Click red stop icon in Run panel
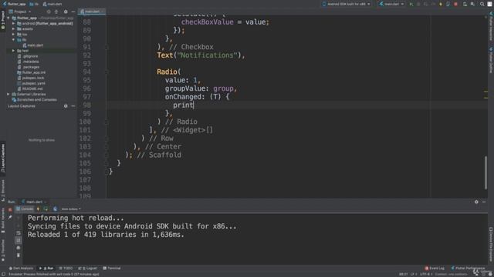The height and width of the screenshot is (277, 494). point(10,209)
